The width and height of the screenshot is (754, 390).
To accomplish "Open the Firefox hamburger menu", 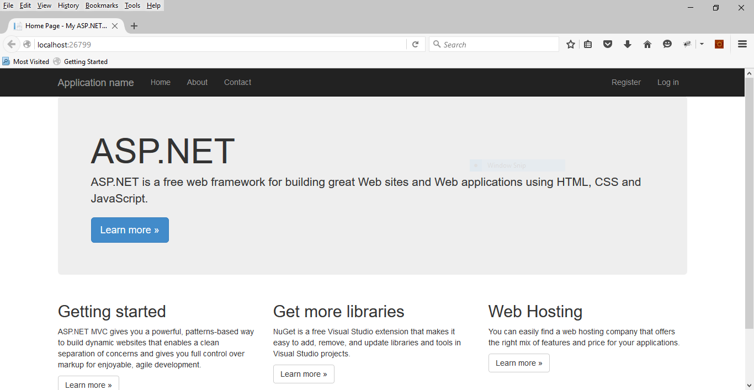I will tap(741, 44).
